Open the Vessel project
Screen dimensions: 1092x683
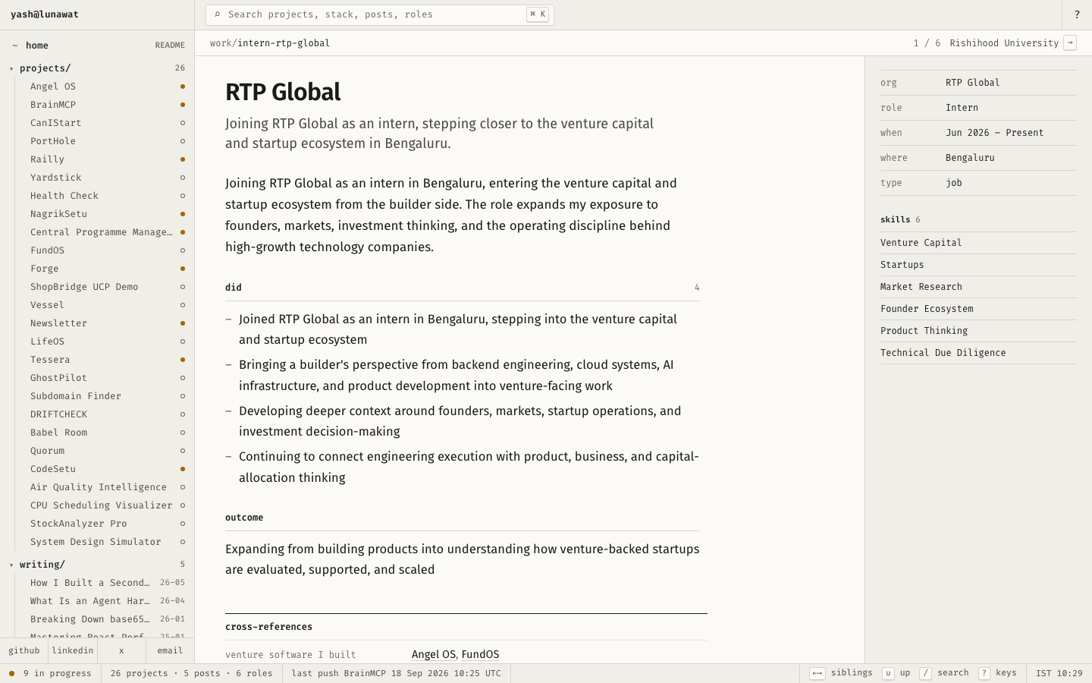[106, 305]
